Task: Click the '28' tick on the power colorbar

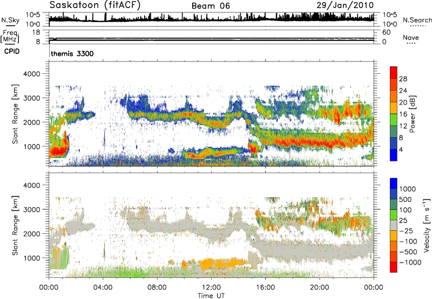Action: 403,79
